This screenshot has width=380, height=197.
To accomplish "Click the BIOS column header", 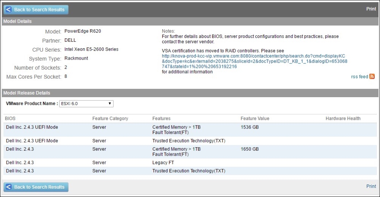I will click(x=10, y=118).
